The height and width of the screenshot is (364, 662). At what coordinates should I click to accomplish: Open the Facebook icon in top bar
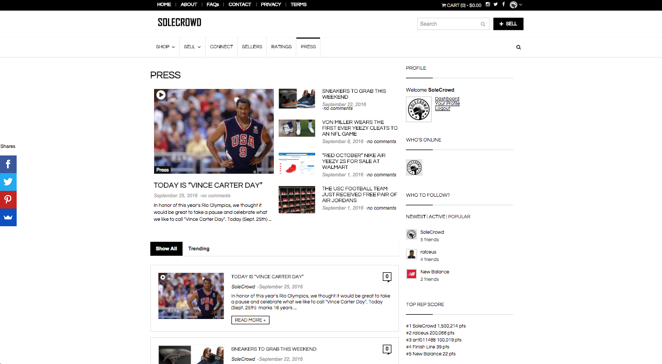coord(504,4)
